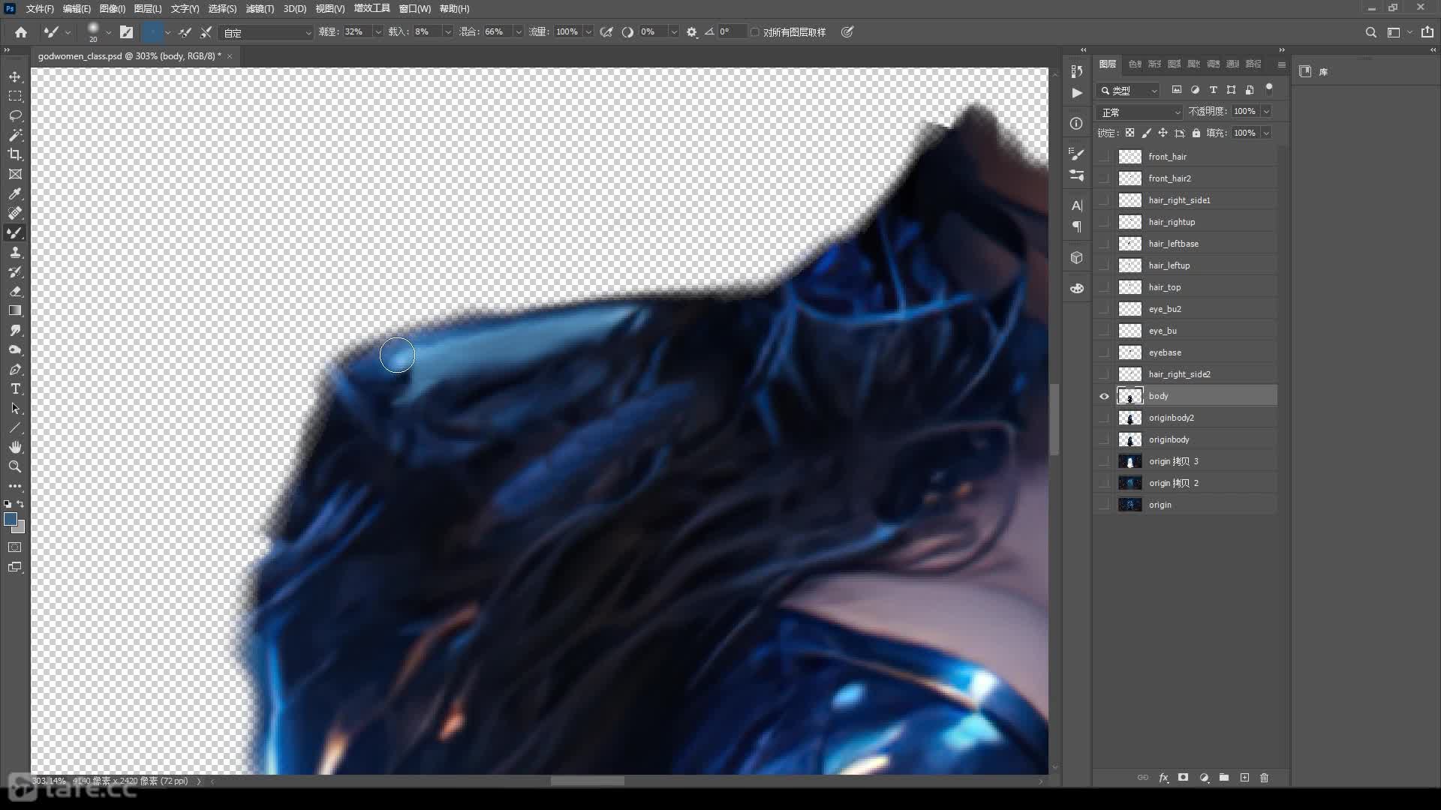Viewport: 1441px width, 810px height.
Task: Toggle lock transparent pixels
Action: tap(1130, 133)
